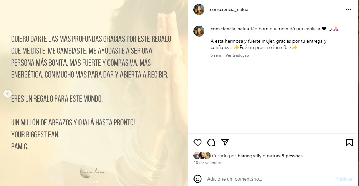Select the first carousel dot indicator
This screenshot has width=359, height=186.
coord(90,182)
